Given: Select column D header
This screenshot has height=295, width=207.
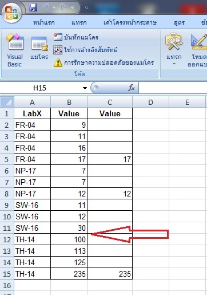Looking at the screenshot, I should tap(150, 102).
